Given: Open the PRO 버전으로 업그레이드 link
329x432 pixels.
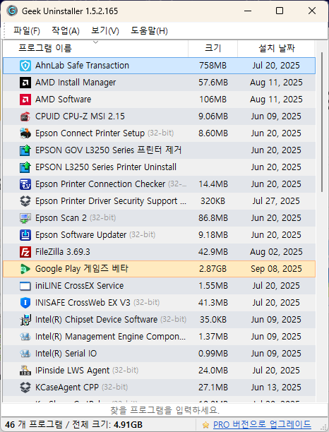Looking at the screenshot, I should point(262,424).
